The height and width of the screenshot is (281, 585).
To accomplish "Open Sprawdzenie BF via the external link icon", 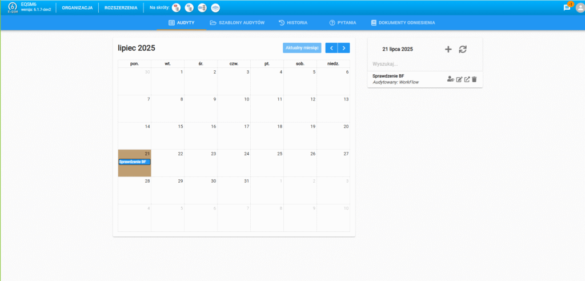I will point(466,79).
